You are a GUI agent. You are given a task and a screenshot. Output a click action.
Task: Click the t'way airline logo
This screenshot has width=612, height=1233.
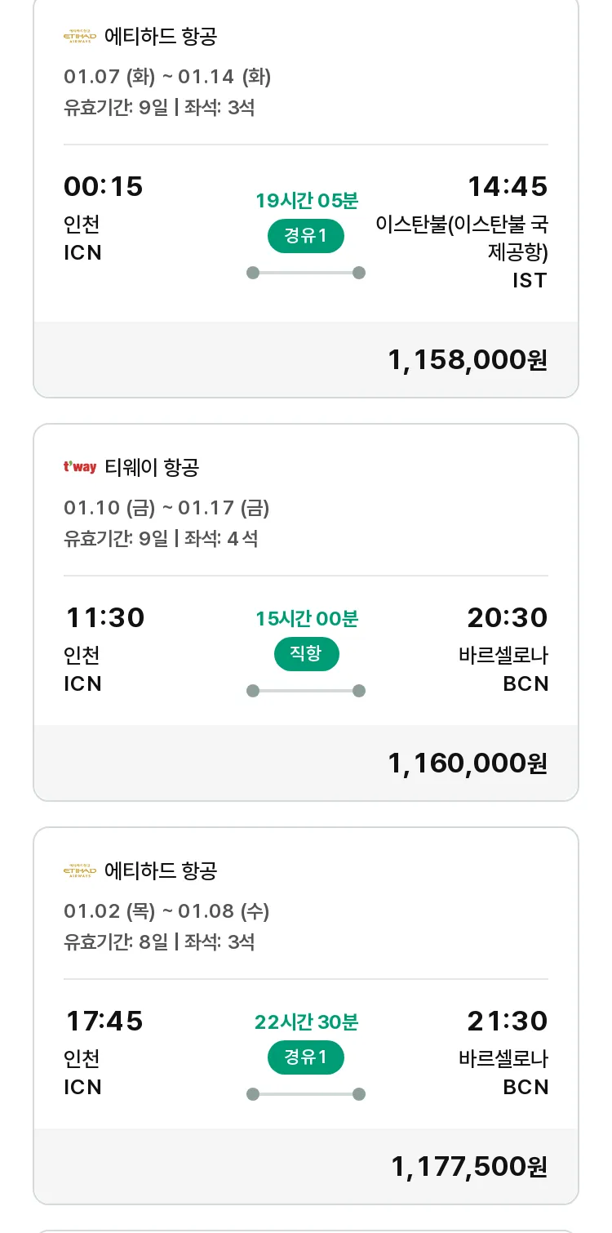click(80, 467)
